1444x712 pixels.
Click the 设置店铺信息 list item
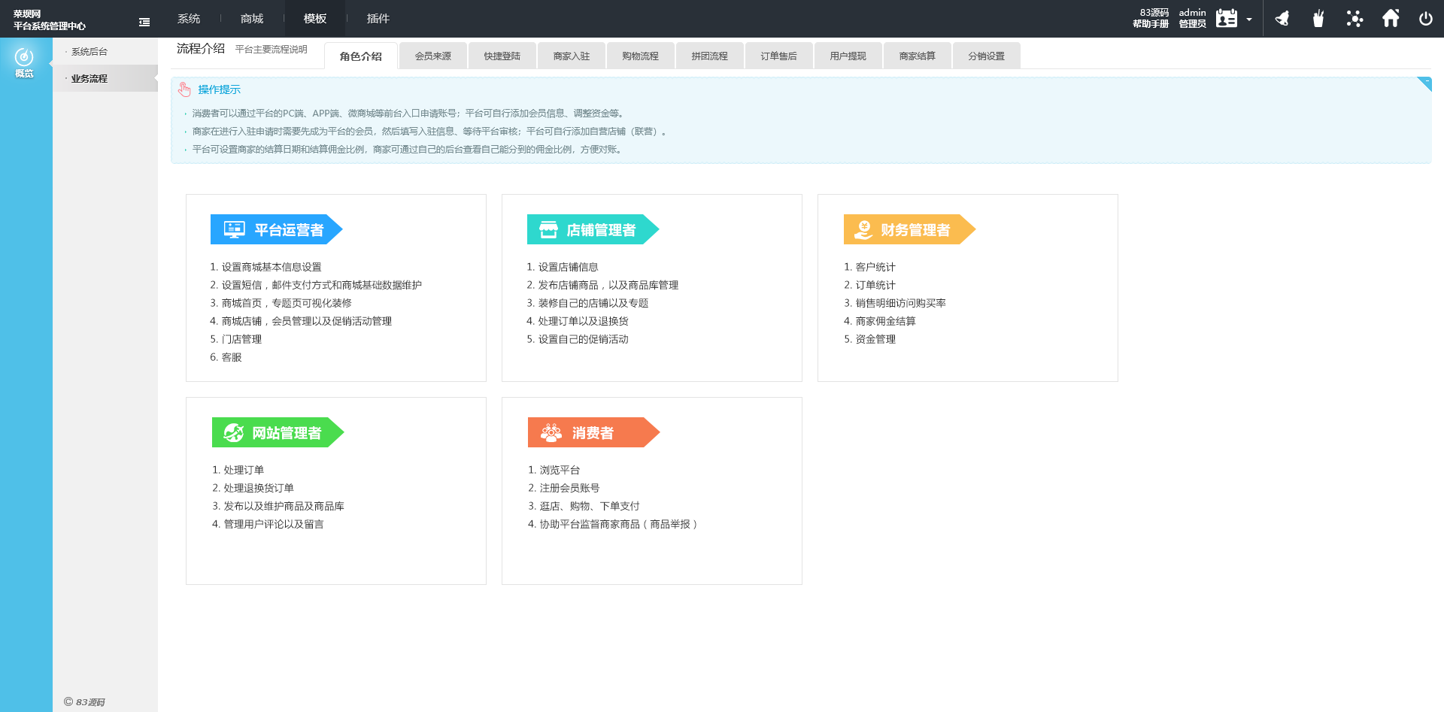click(x=563, y=267)
